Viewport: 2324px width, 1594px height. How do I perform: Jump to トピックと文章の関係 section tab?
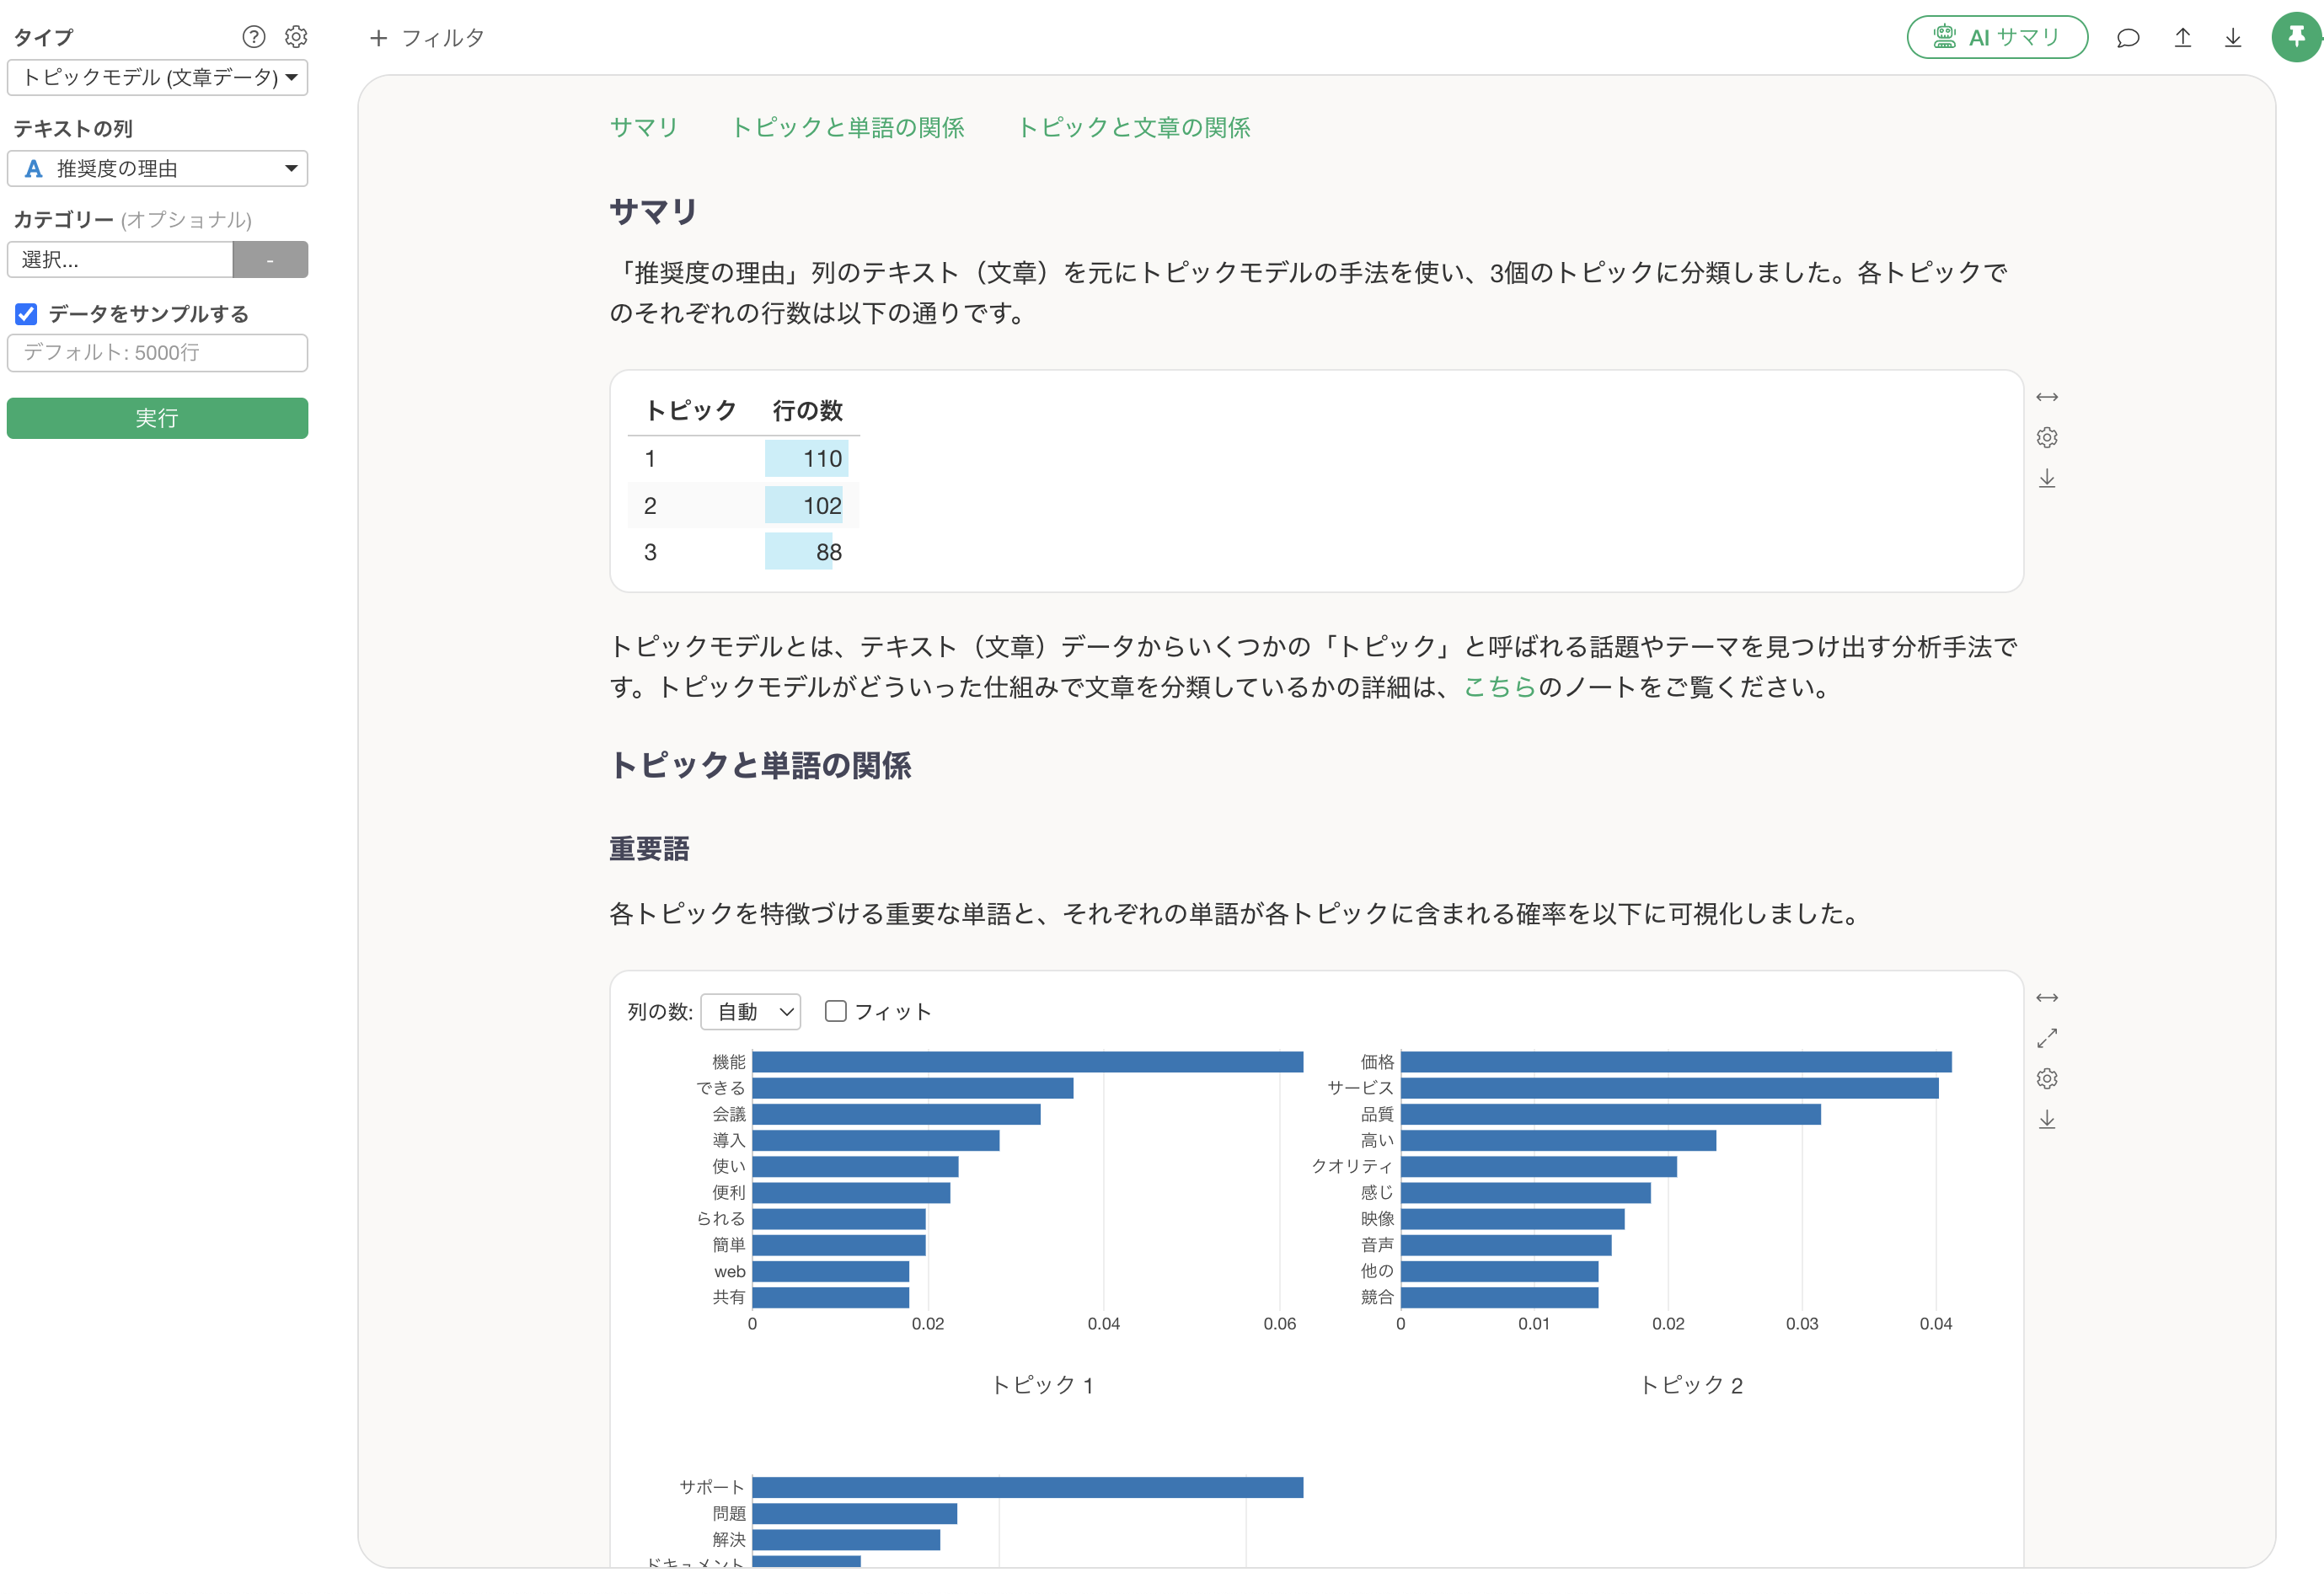1134,127
